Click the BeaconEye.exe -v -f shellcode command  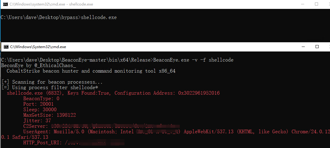(x=193, y=60)
